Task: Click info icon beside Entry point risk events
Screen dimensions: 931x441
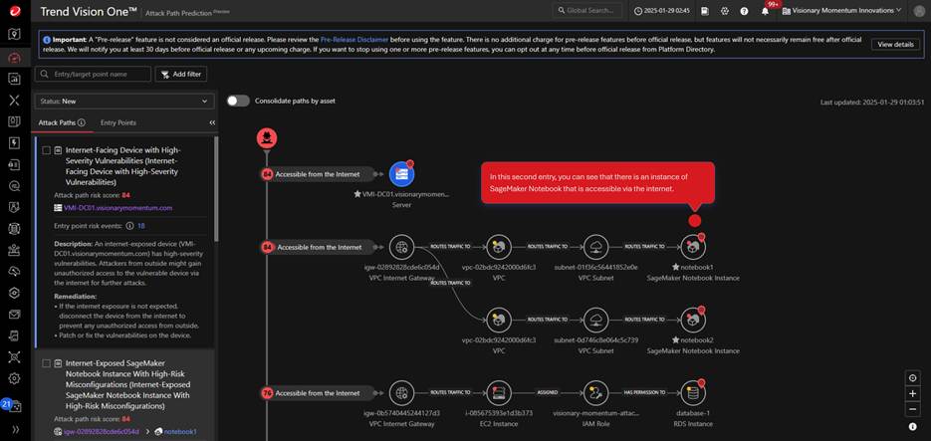Action: coord(128,226)
